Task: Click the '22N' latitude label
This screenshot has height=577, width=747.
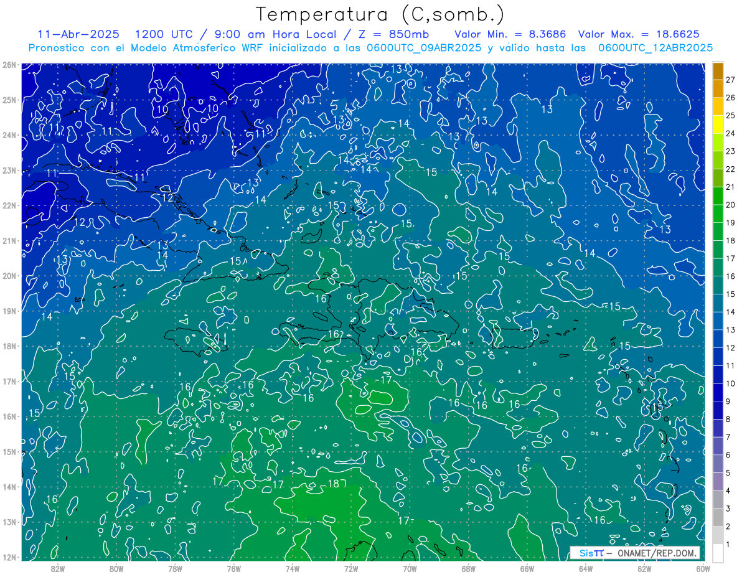Action: 9,205
